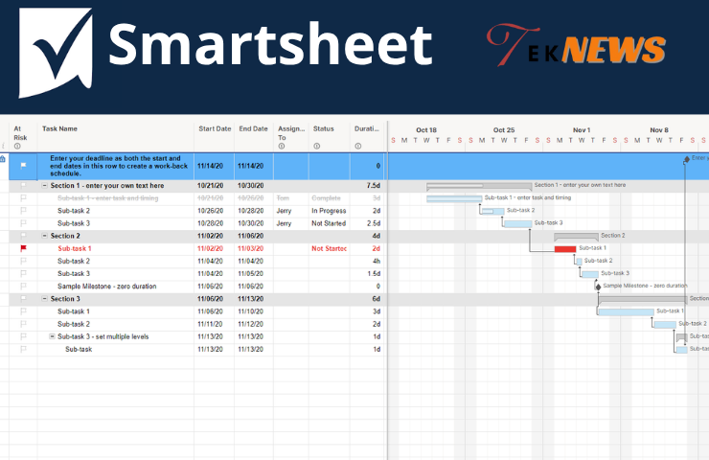Click the "Tom" assignee cell

coord(290,198)
